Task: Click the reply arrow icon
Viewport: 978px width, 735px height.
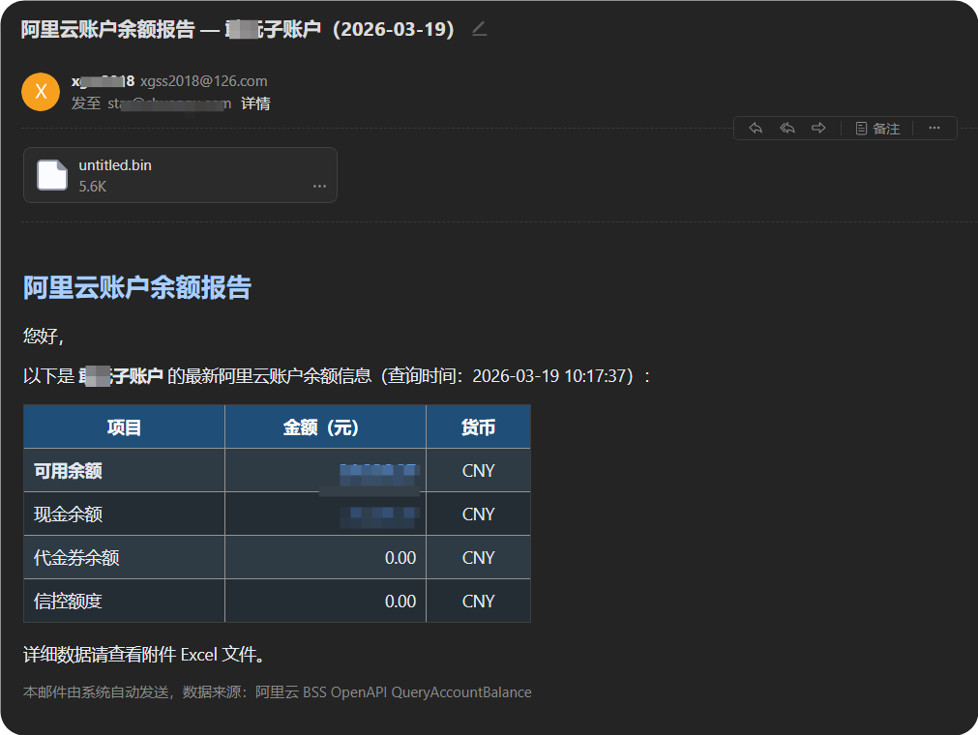Action: [756, 128]
